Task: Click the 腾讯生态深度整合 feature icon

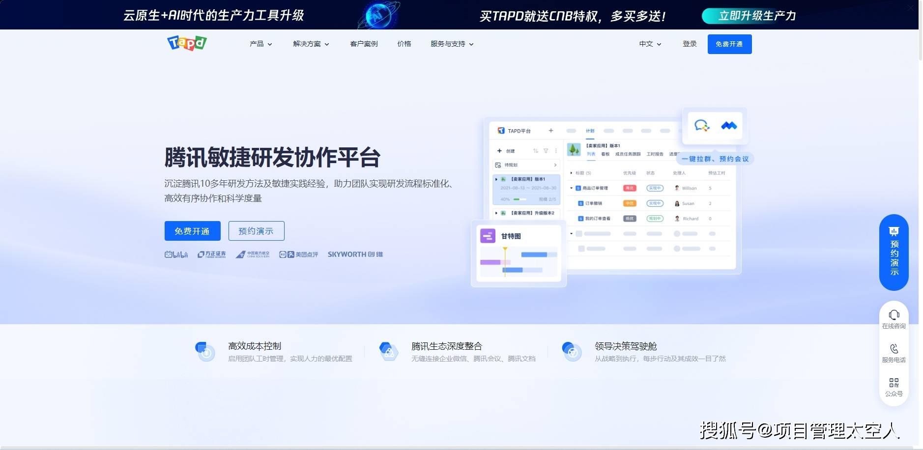Action: [x=389, y=351]
